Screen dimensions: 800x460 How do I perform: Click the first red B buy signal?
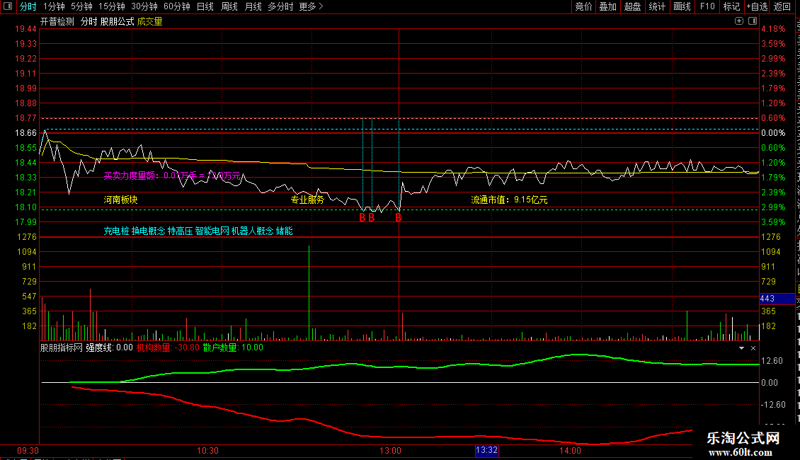point(362,218)
